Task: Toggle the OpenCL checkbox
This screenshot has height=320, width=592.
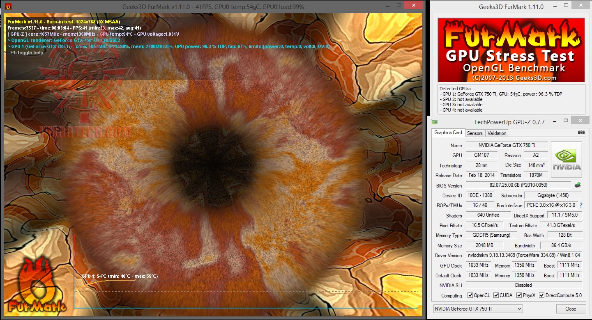Action: point(470,295)
